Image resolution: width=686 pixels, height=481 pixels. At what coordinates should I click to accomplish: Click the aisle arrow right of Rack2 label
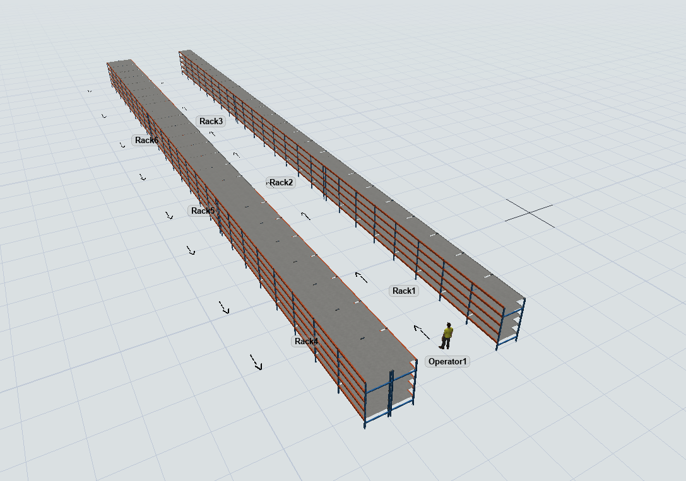click(x=305, y=216)
